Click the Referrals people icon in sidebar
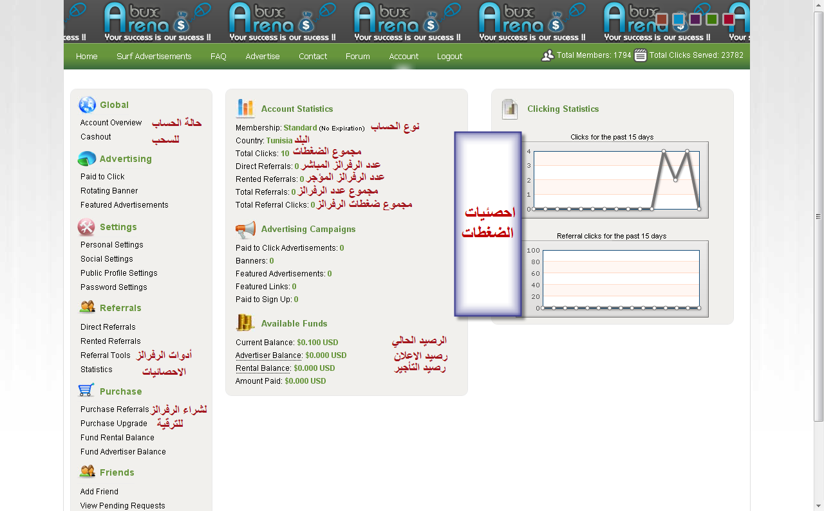The height and width of the screenshot is (511, 824). [87, 307]
